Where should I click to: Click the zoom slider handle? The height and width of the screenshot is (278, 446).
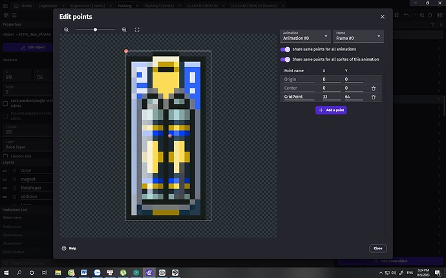point(95,30)
